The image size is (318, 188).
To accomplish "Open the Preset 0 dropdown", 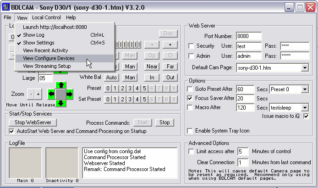I will point(305,89).
